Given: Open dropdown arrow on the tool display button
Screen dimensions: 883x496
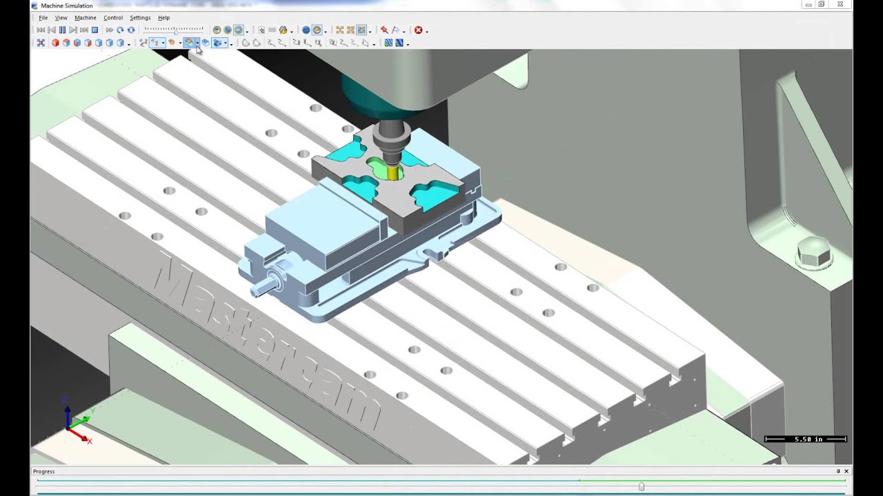Looking at the screenshot, I should [x=163, y=43].
